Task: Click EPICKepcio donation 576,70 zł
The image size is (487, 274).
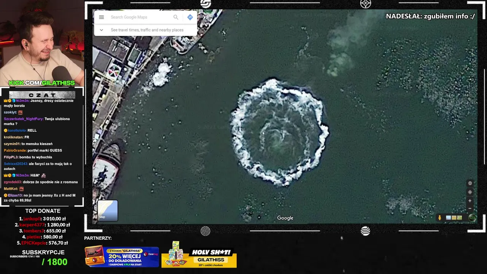Action: [x=43, y=243]
